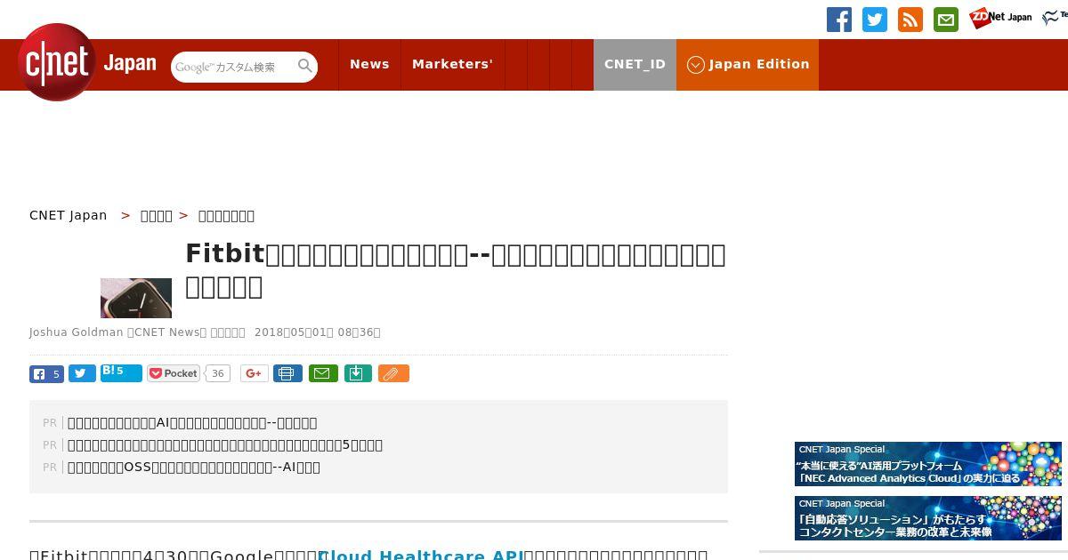Go to CNET Japan home logo
The image size is (1068, 560).
coord(87,62)
